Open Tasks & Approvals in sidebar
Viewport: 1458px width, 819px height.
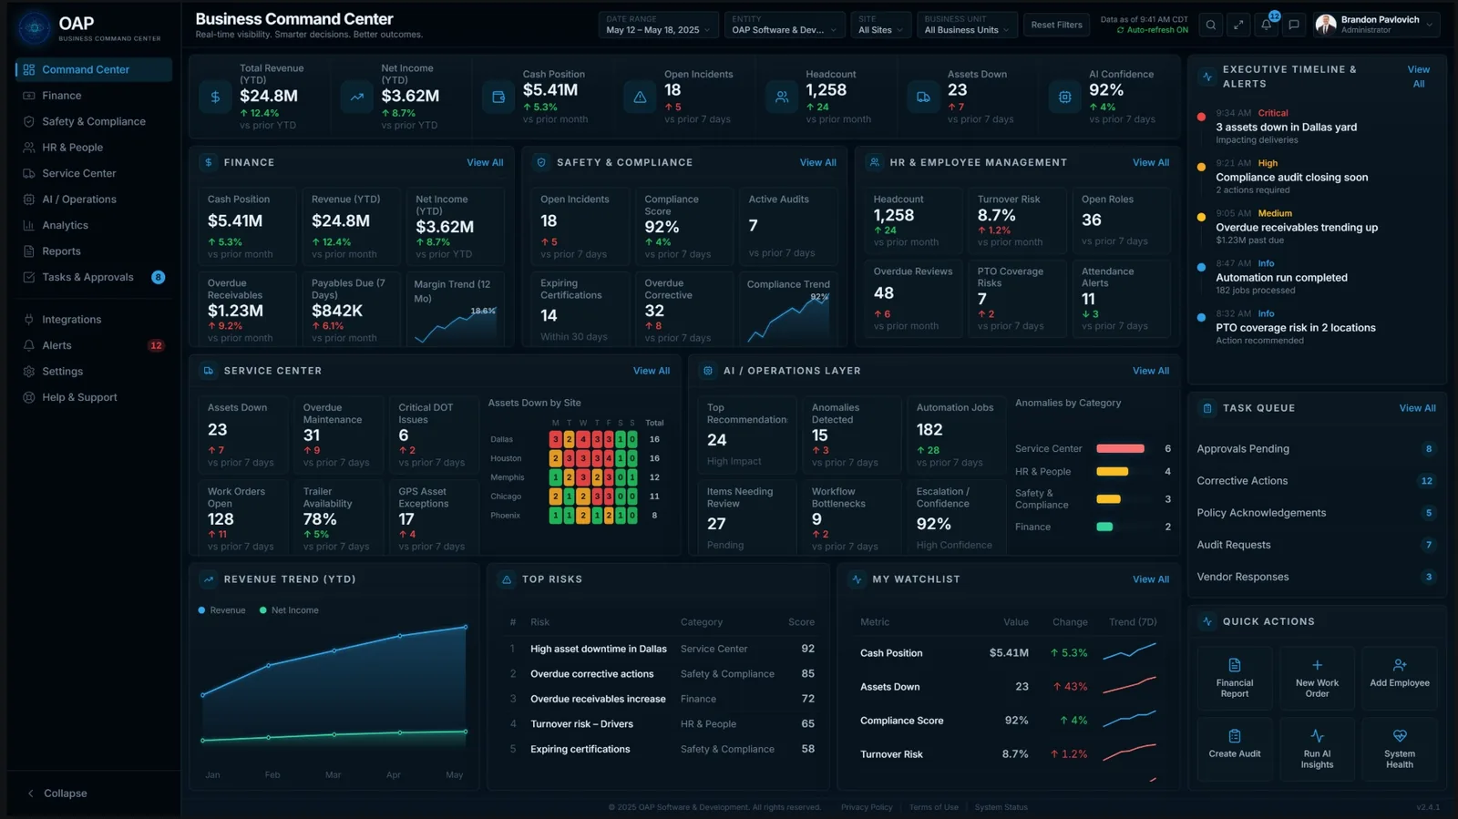pyautogui.click(x=93, y=277)
